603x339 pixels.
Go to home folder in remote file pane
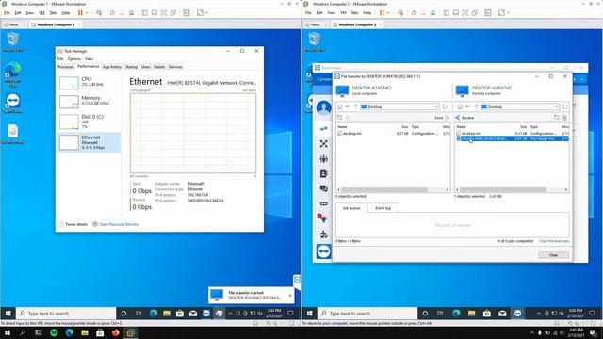(460, 106)
